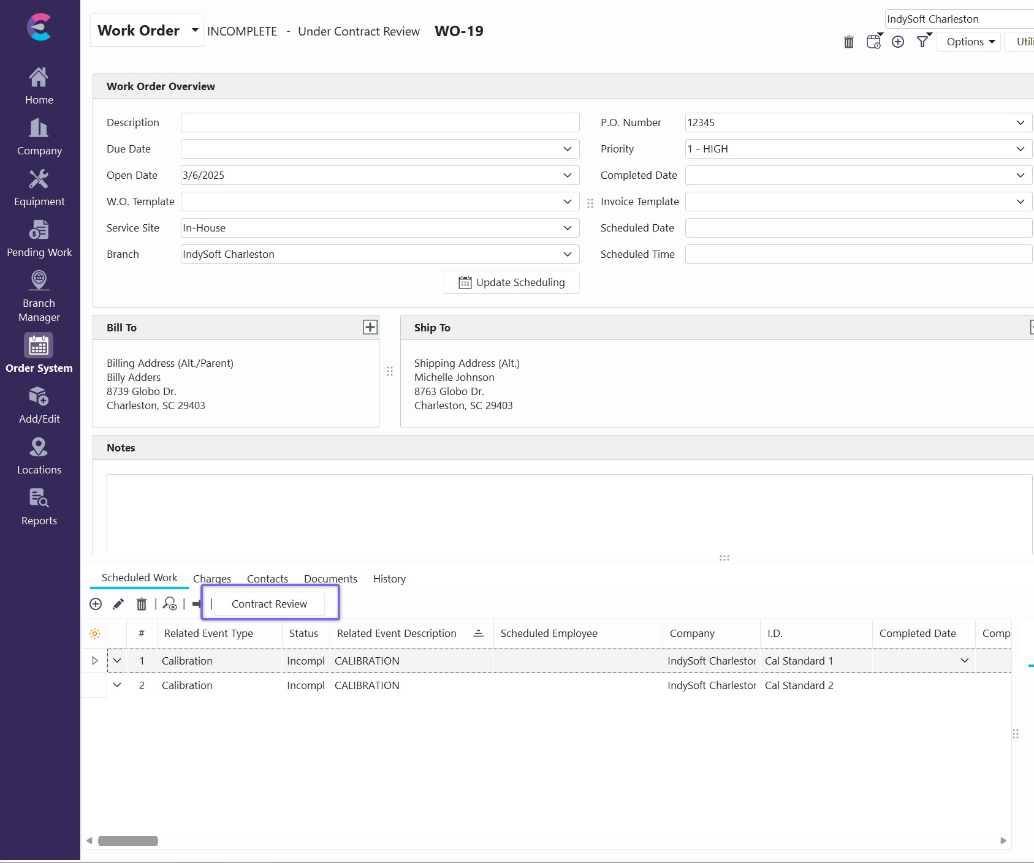Open Branch Manager from sidebar

click(x=39, y=296)
